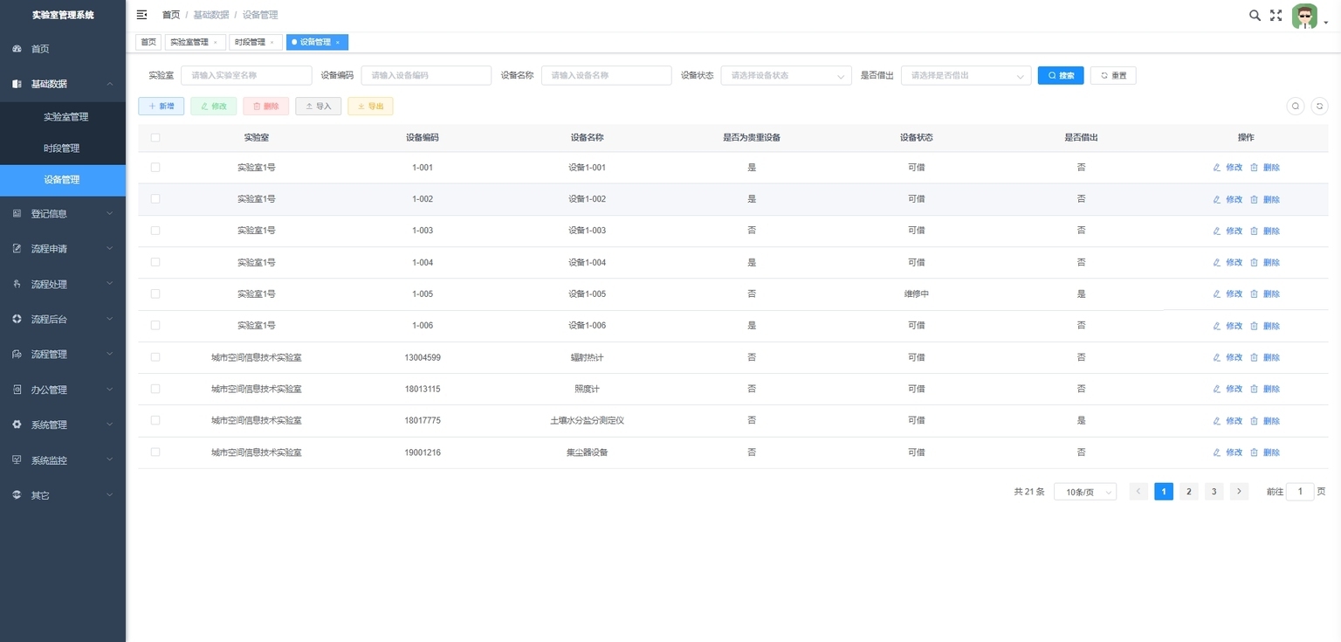Open the user avatar menu

tap(1304, 16)
